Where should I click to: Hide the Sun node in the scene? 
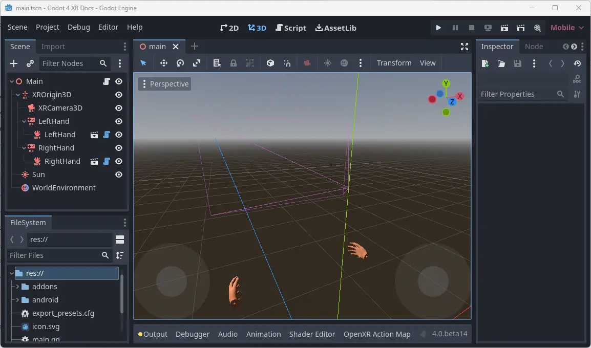click(x=118, y=175)
